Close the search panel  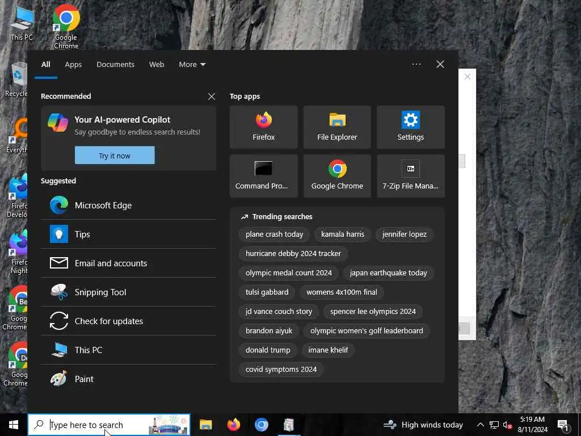click(440, 64)
